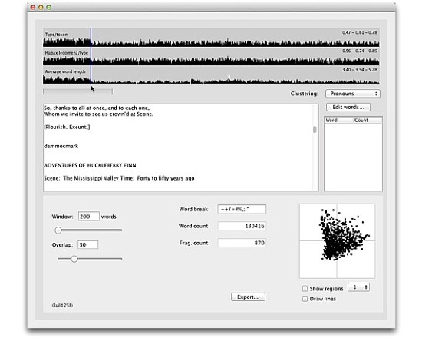422x338 pixels.
Task: Click the '[Flourish. Exeunt.]' text line
Action: tap(67, 127)
